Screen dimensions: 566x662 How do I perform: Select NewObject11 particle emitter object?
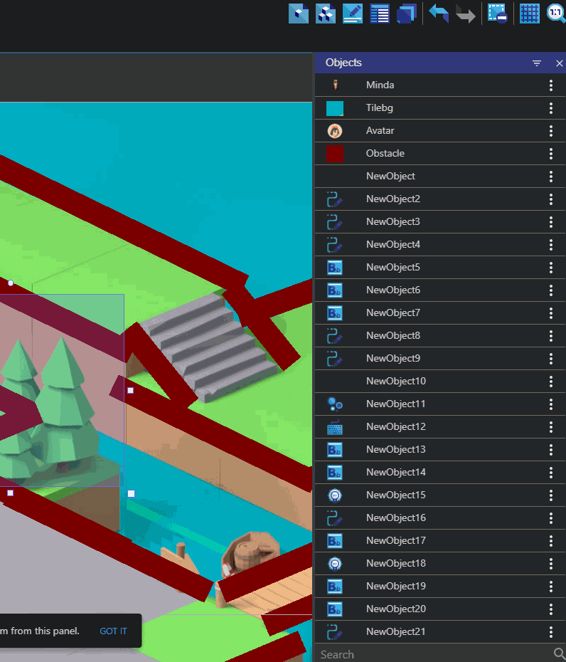click(x=440, y=404)
